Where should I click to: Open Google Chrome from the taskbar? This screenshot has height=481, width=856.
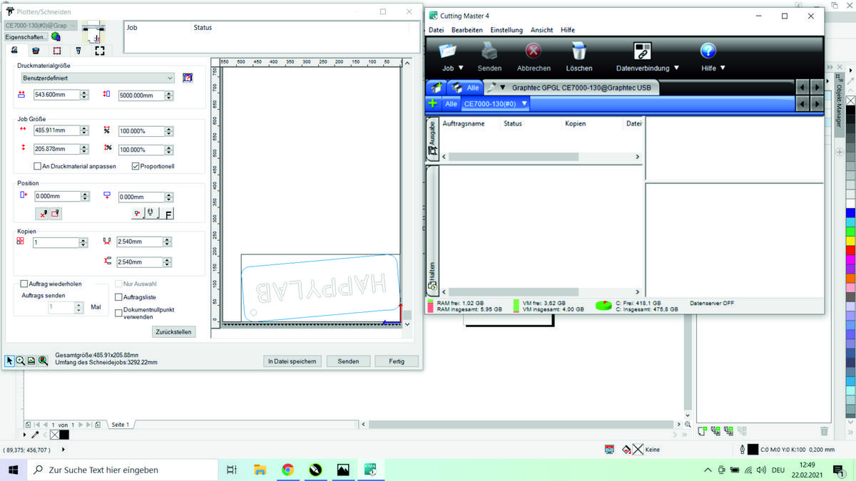tap(287, 470)
